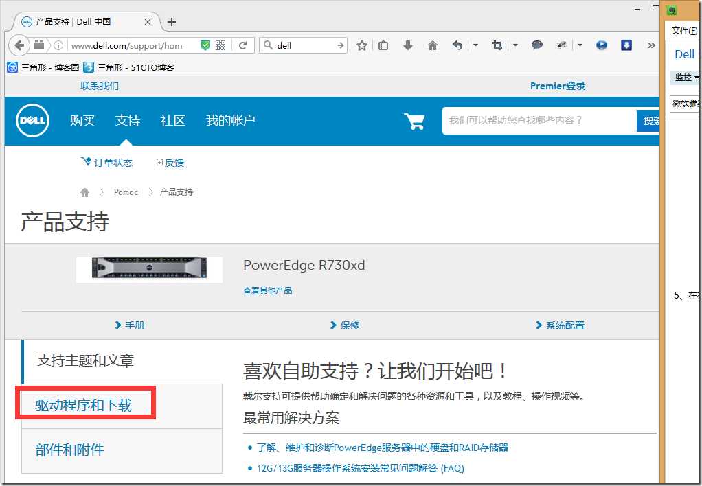Viewport: 702px width, 486px height.
Task: Open the bookmarks list icon
Action: (383, 45)
